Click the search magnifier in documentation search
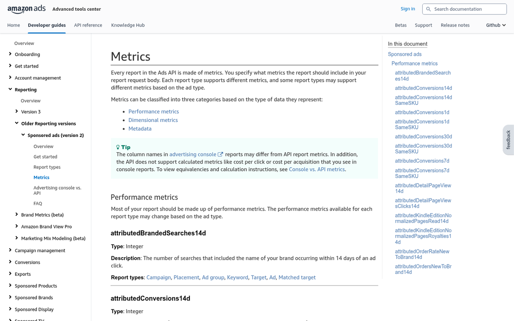The width and height of the screenshot is (514, 321). click(428, 9)
